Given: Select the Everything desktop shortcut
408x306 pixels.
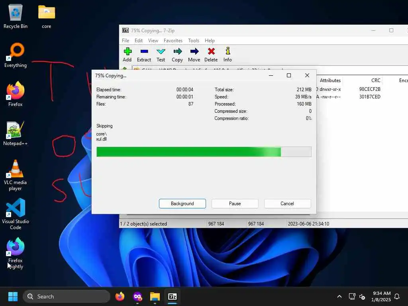Looking at the screenshot, I should [16, 55].
